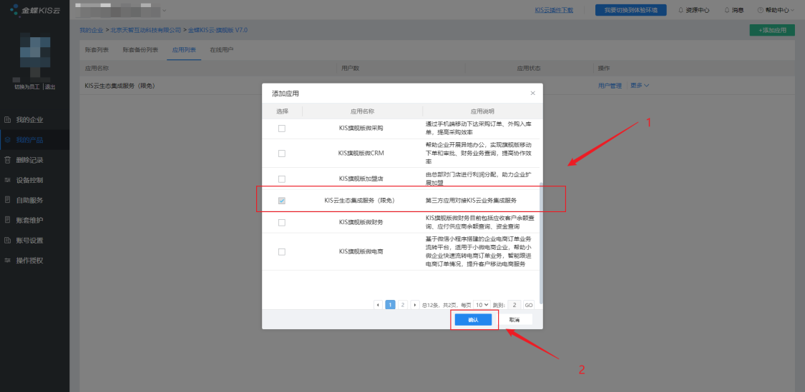805x392 pixels.
Task: Click the green +添加应用 button
Action: click(x=772, y=30)
